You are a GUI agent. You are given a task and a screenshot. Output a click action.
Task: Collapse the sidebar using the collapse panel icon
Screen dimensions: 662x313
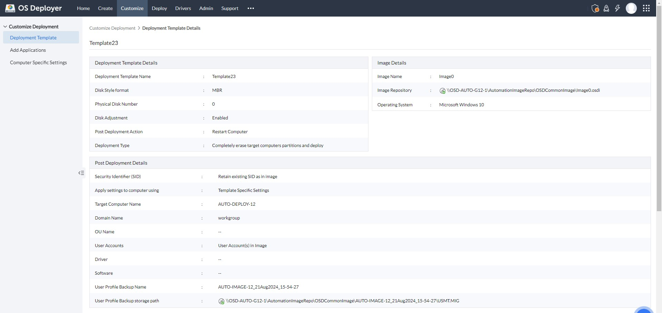[x=81, y=173]
